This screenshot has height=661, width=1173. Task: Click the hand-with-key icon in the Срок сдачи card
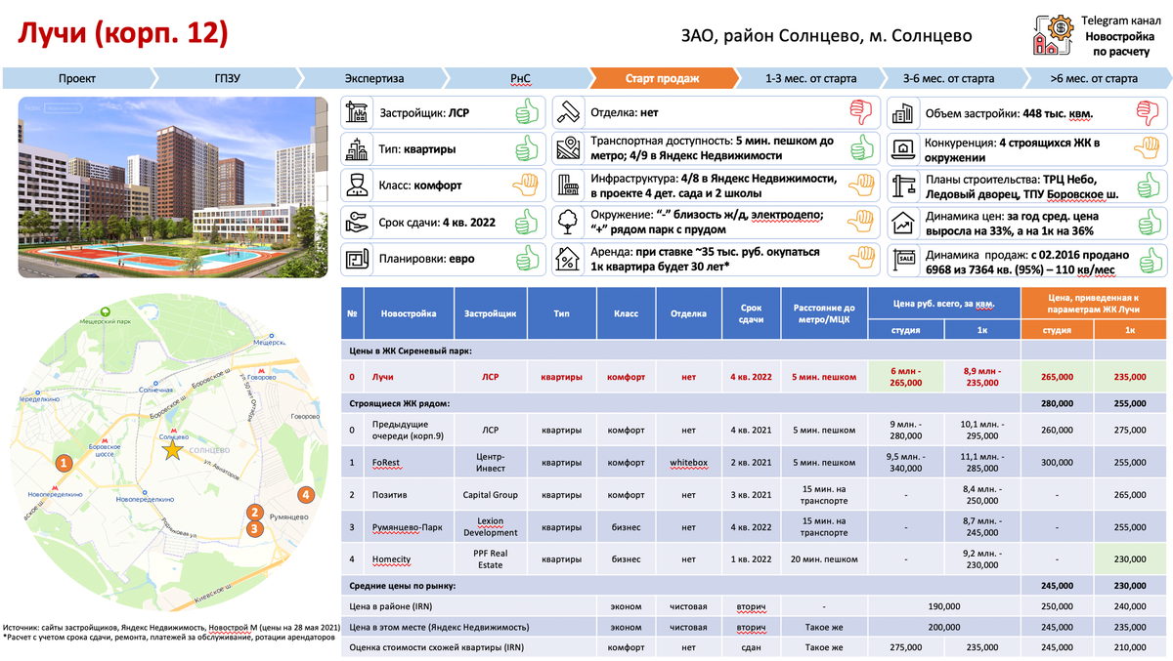point(356,222)
